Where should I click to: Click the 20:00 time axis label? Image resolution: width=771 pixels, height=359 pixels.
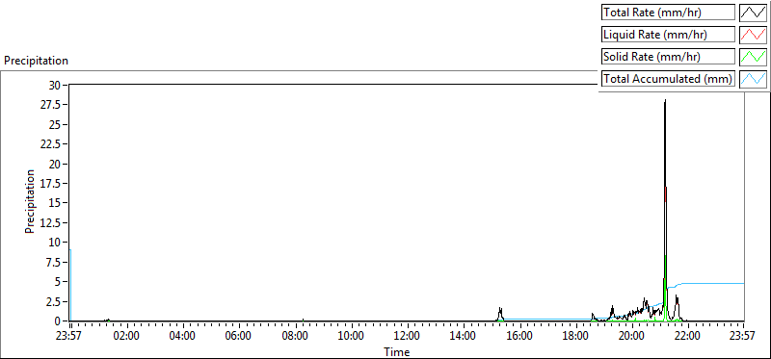point(632,337)
